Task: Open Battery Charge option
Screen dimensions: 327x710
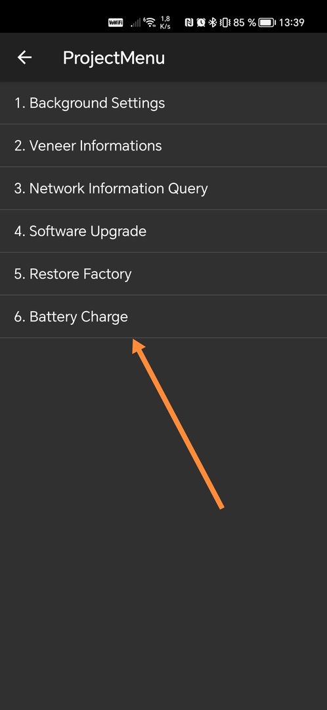Action: 163,316
